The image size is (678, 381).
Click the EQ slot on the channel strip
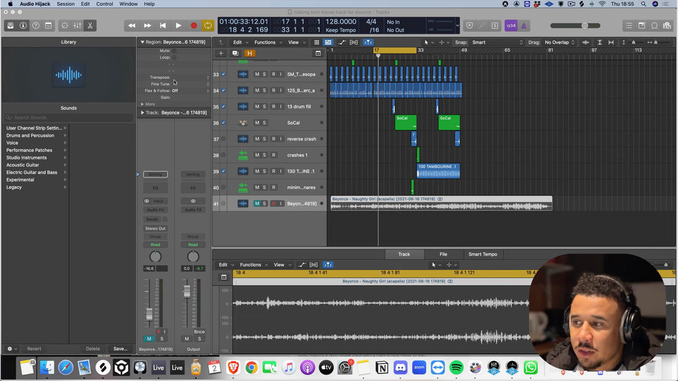coord(155,188)
